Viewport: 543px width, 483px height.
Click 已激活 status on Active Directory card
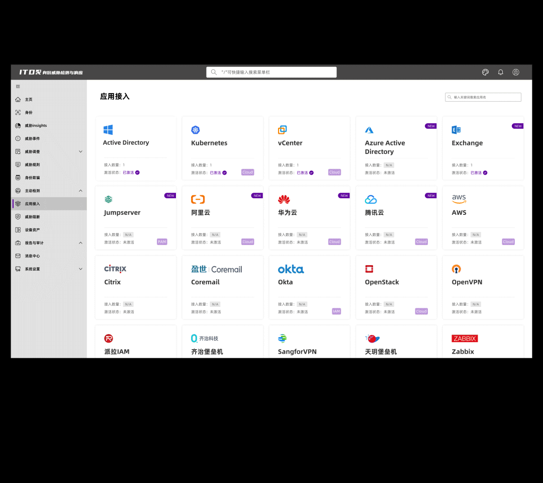[x=131, y=173]
